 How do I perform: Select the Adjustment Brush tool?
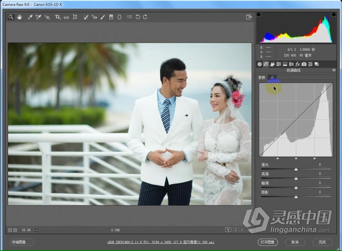tap(103, 17)
